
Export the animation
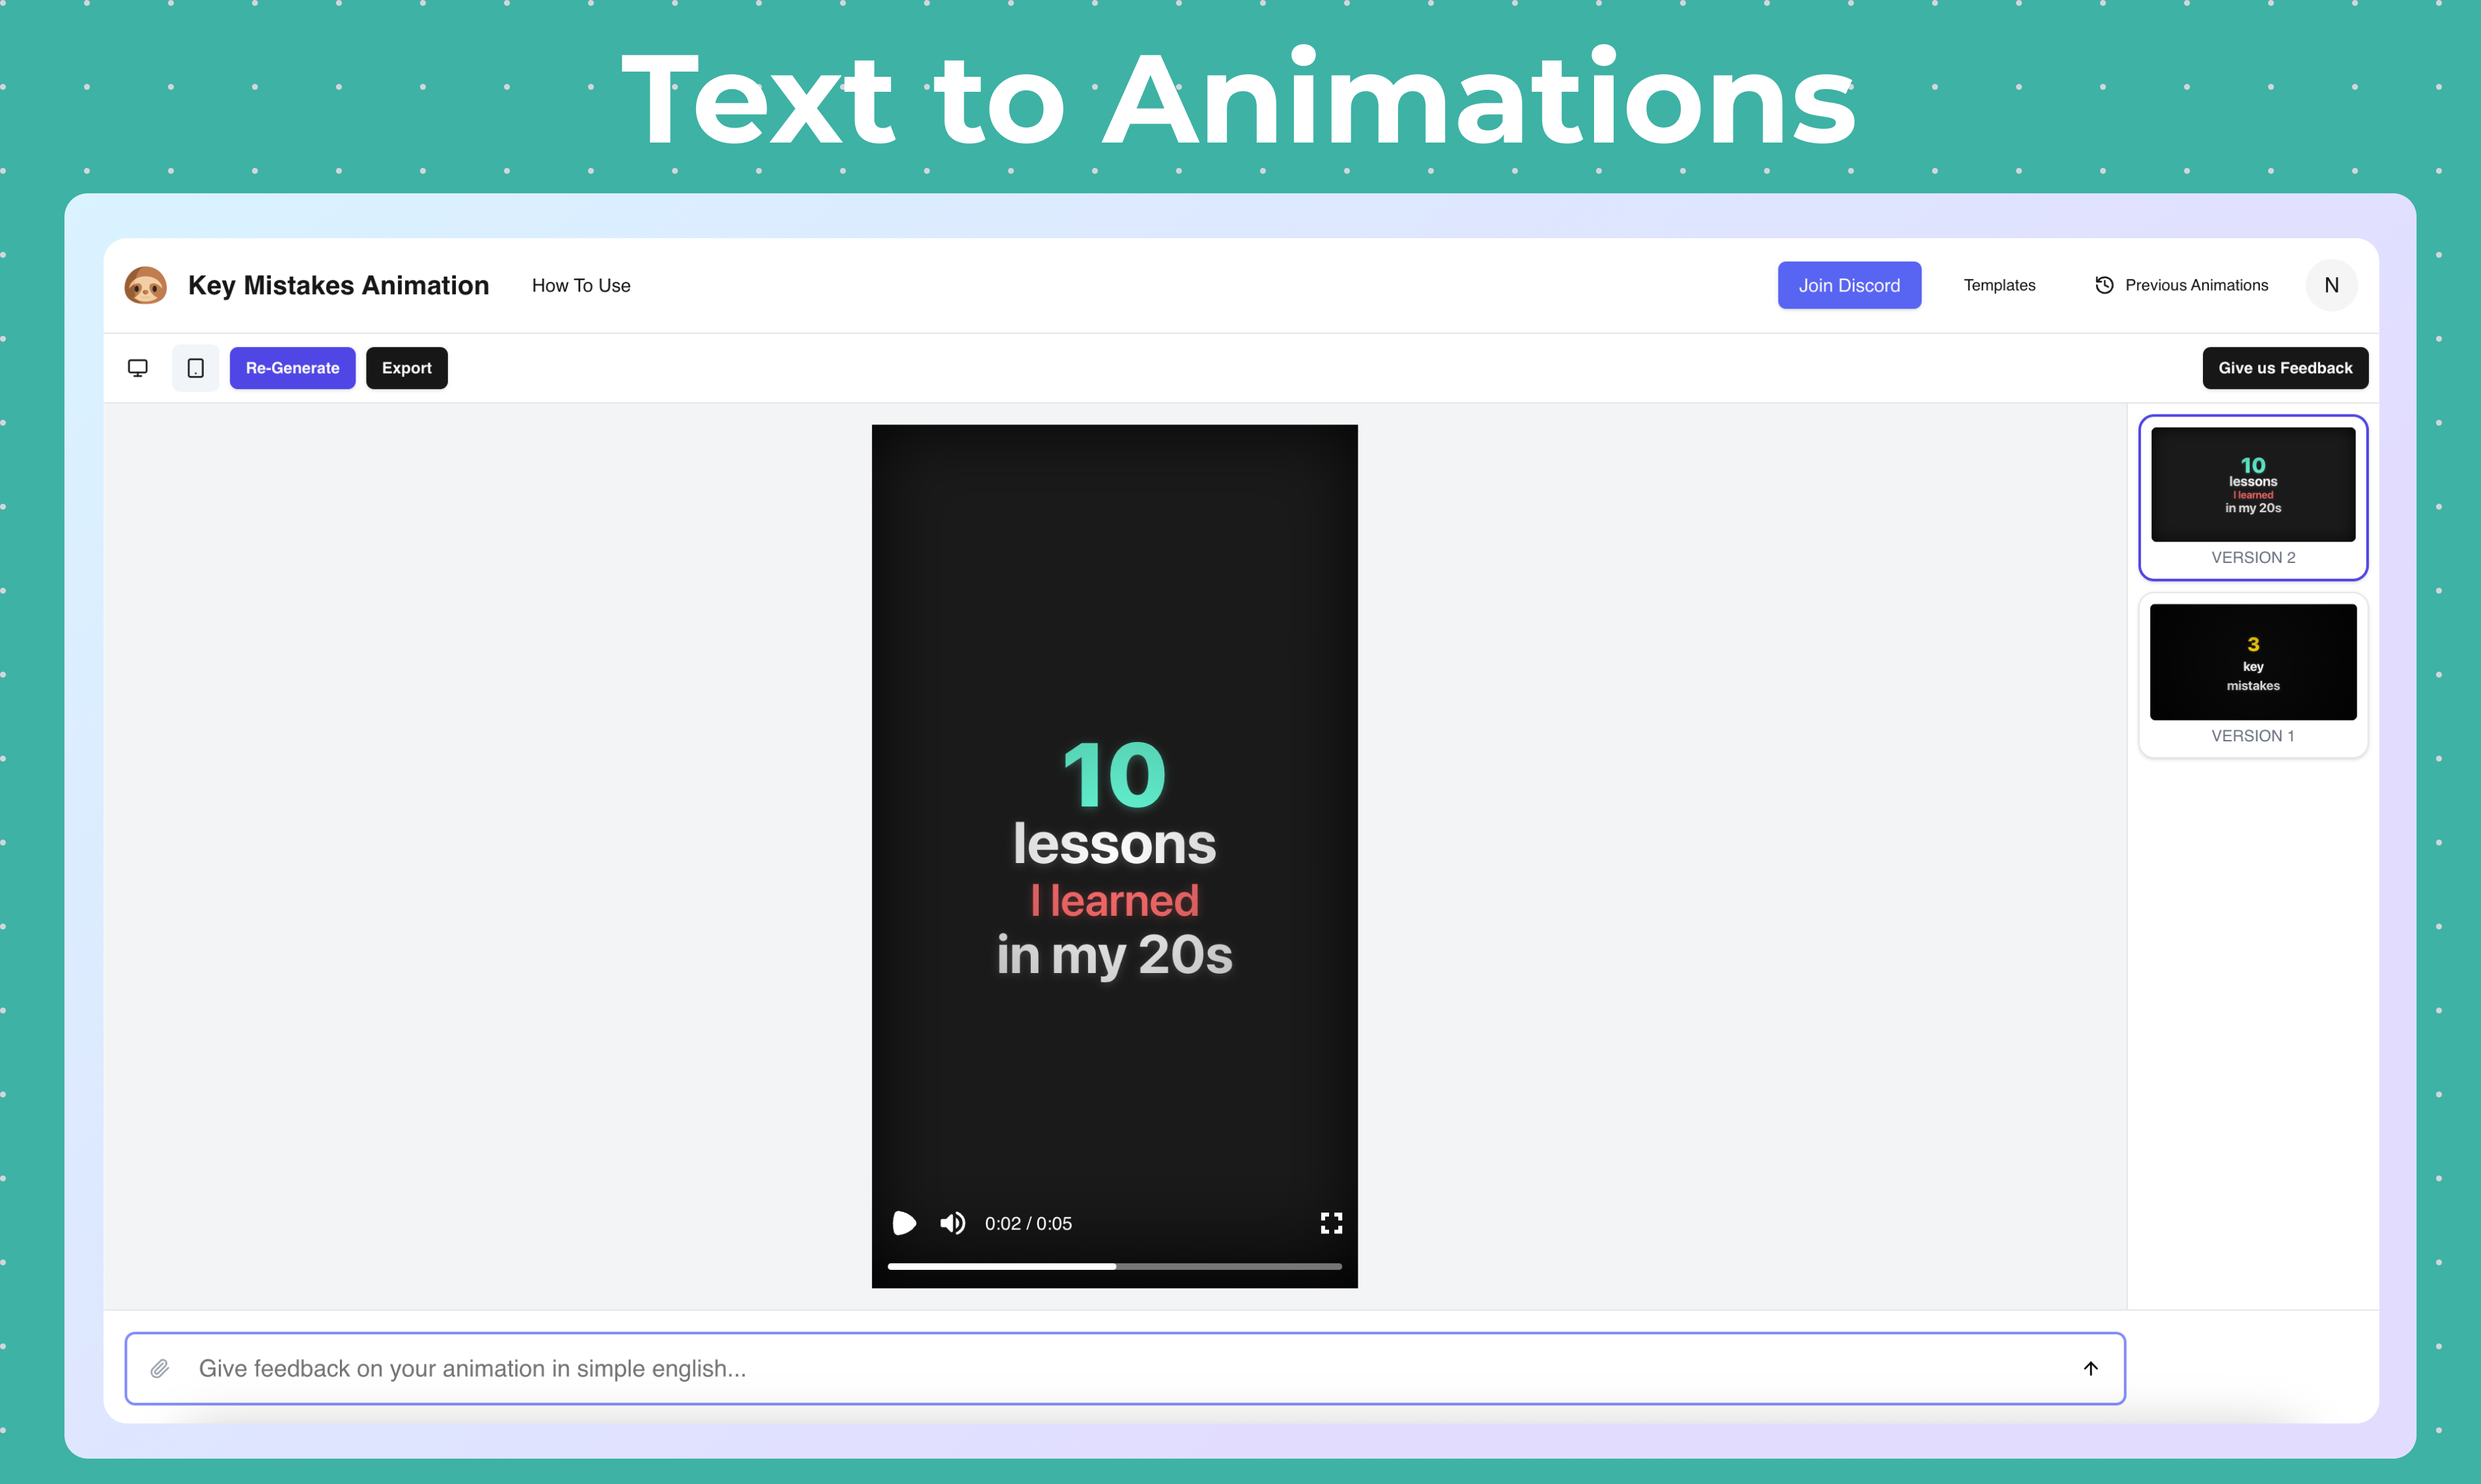click(406, 368)
